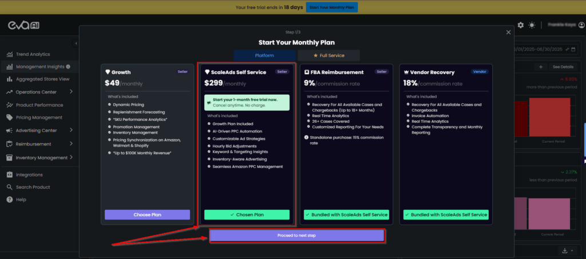Click the calendar icon in date range
The image size is (586, 259).
click(573, 49)
